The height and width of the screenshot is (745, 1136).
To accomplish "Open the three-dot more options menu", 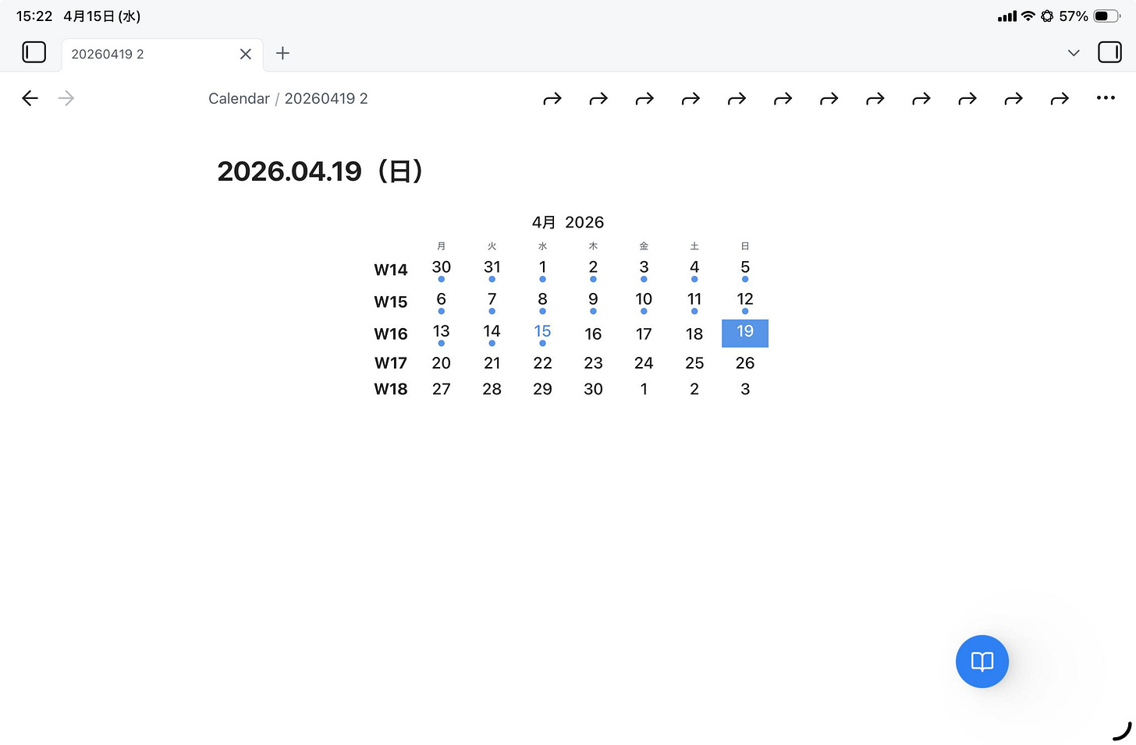I will point(1106,98).
